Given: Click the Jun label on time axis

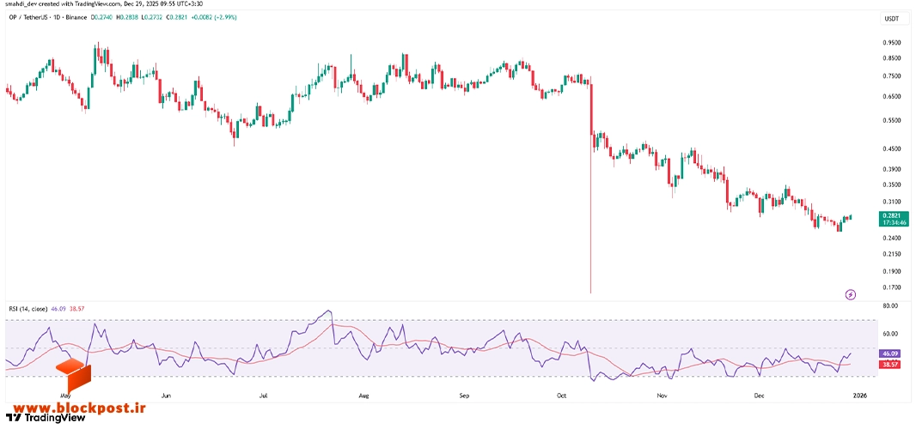Looking at the screenshot, I should 166,396.
